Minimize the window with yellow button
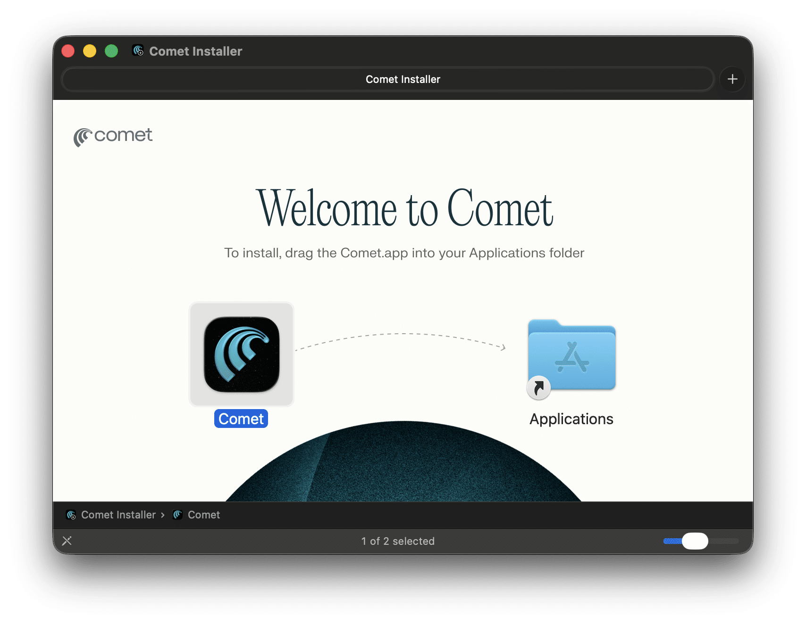The height and width of the screenshot is (624, 806). coord(90,51)
